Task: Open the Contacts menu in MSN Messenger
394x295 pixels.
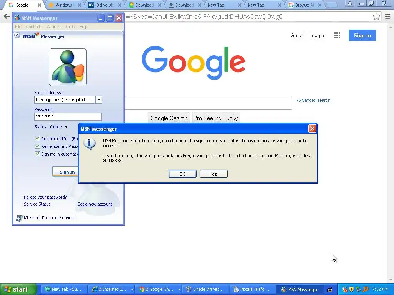Action: click(x=34, y=27)
